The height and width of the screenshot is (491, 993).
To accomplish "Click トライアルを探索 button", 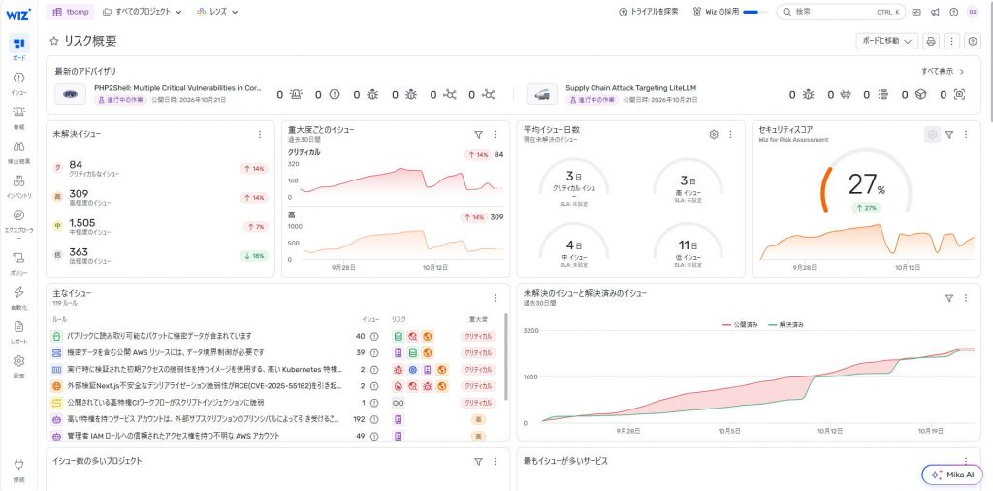I will point(649,12).
